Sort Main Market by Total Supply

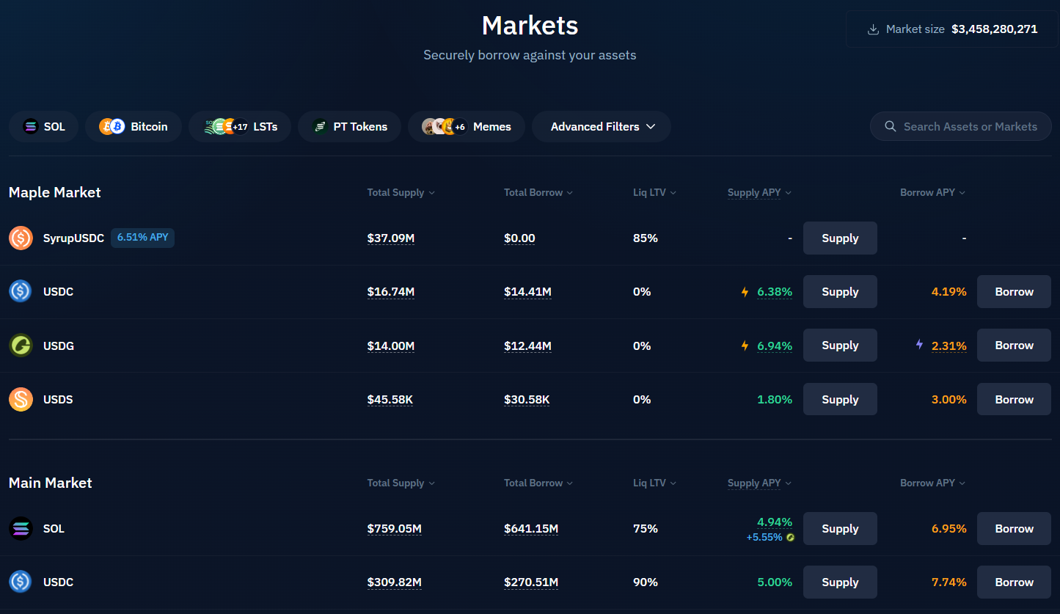pyautogui.click(x=401, y=483)
